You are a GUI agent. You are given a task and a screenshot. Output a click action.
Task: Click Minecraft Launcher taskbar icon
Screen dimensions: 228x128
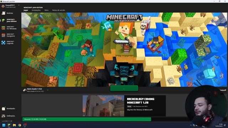9,125
